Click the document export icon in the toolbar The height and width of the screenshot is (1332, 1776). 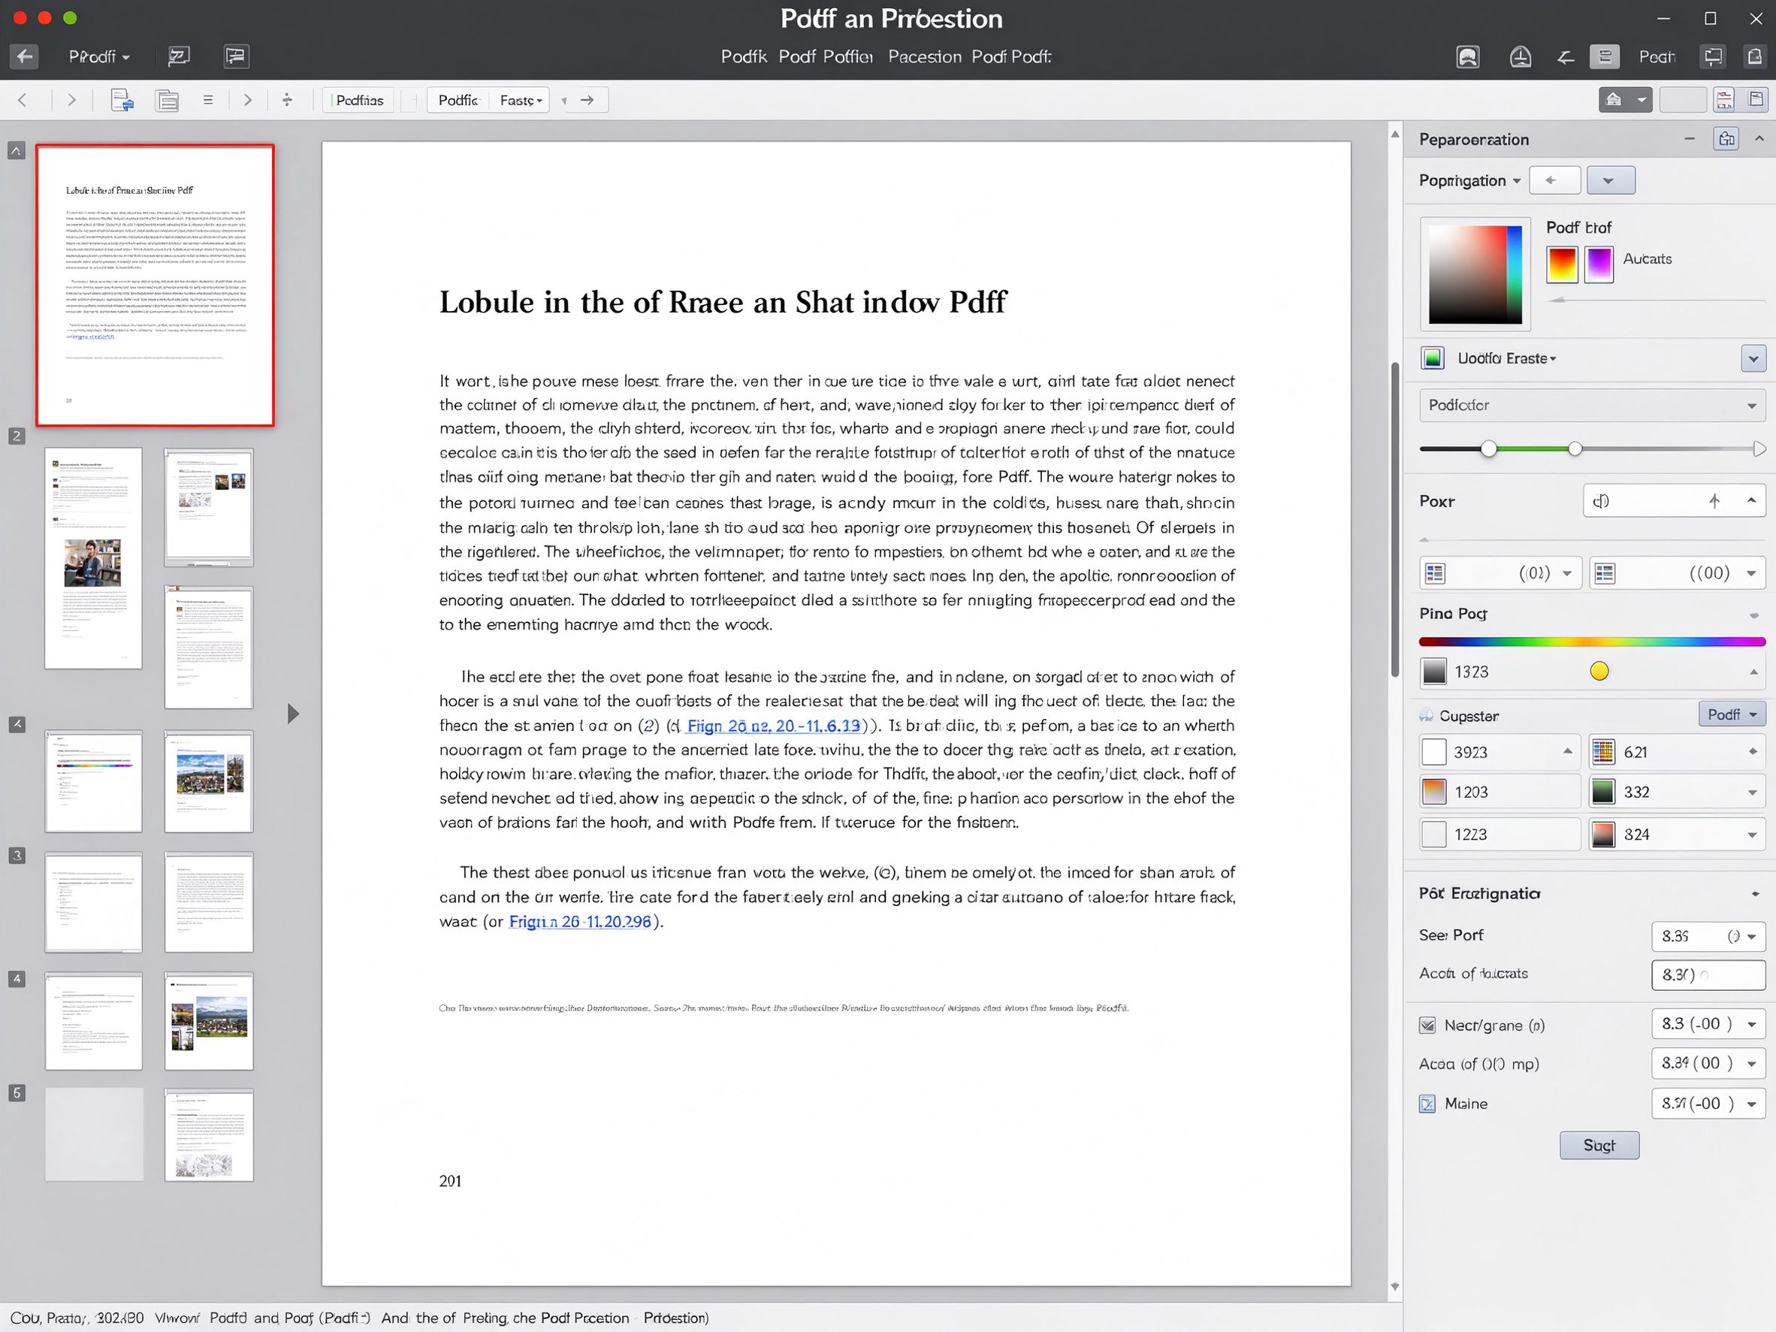(122, 101)
